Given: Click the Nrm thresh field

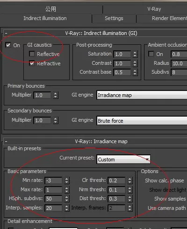Looking at the screenshot, I should (116, 190).
